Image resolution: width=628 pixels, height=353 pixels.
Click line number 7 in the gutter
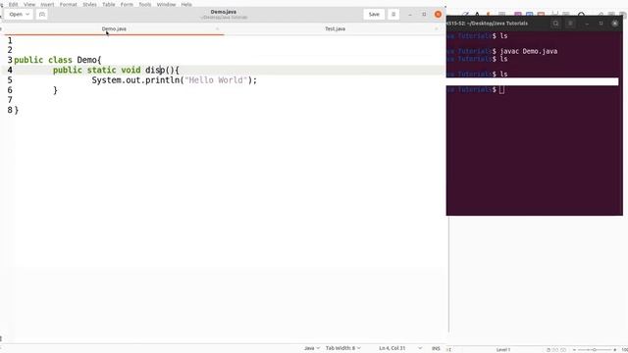(x=10, y=100)
